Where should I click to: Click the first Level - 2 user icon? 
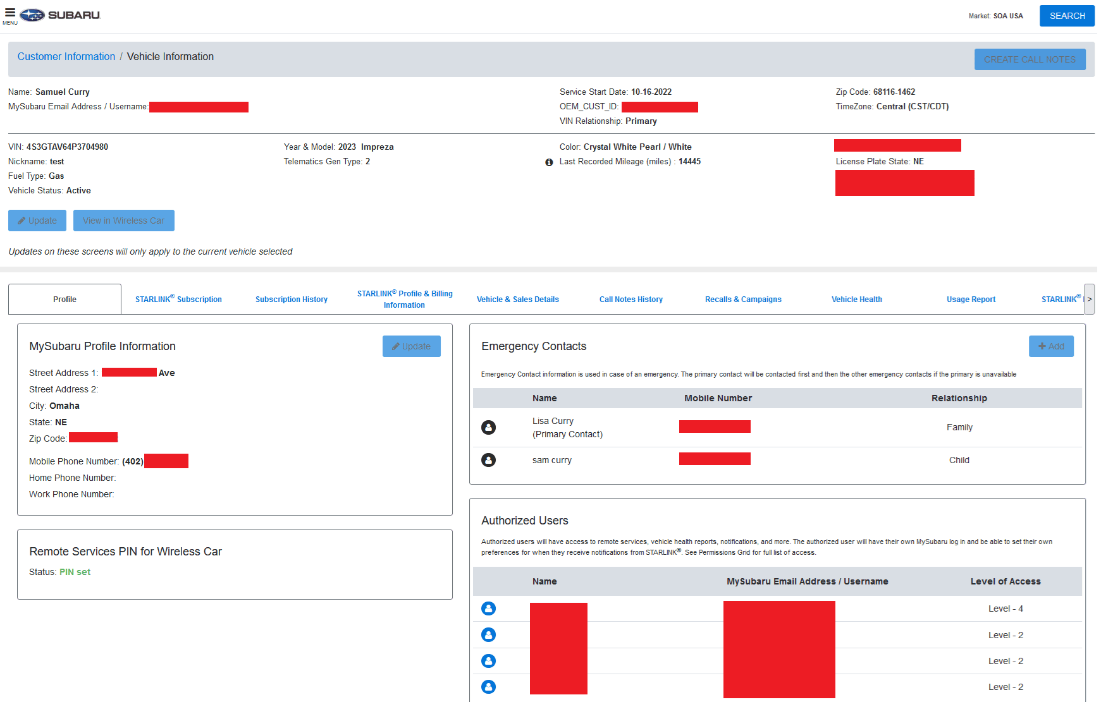tap(488, 635)
